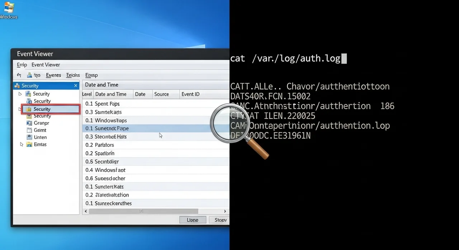Open the Event Viewer menu item

pyautogui.click(x=46, y=65)
